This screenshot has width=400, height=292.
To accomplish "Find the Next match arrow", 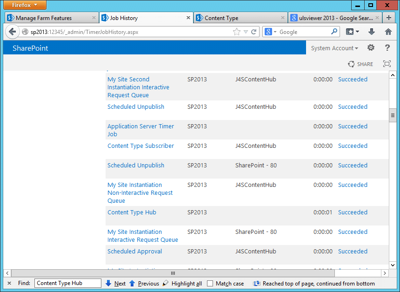I will (116, 283).
